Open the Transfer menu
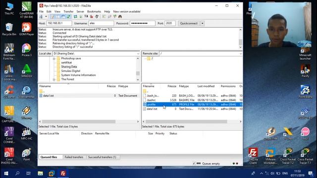The width and height of the screenshot is (317, 178). pyautogui.click(x=68, y=11)
